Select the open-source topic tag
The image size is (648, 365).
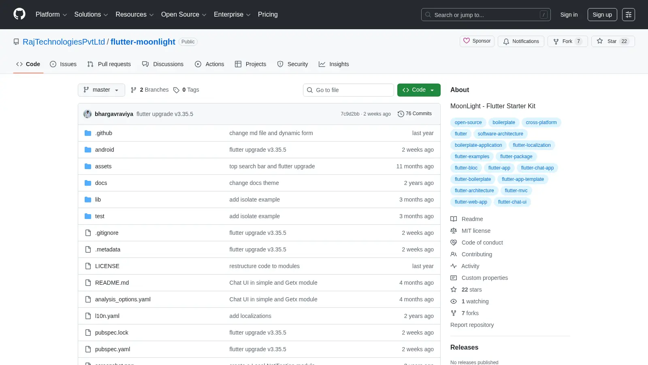468,122
